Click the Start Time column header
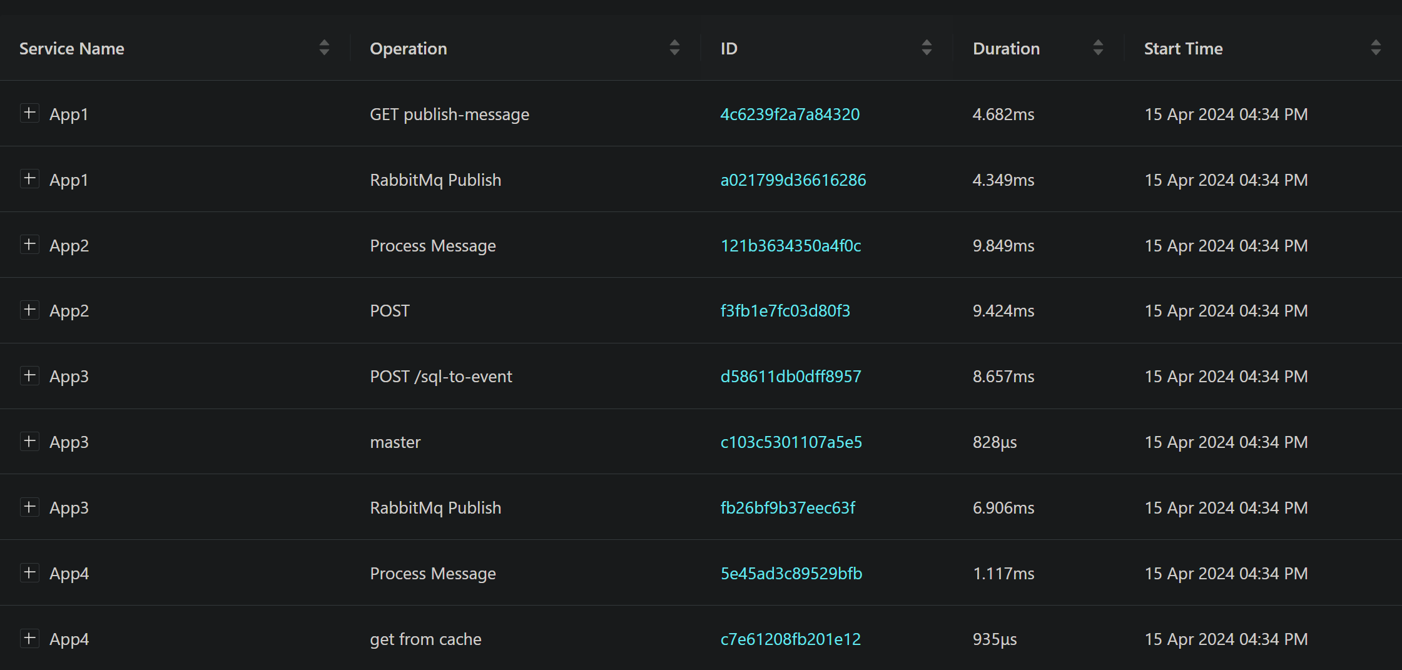This screenshot has height=670, width=1402. (x=1263, y=48)
